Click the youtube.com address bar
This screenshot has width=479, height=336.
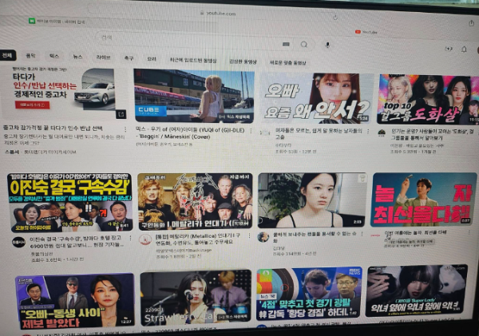click(218, 14)
